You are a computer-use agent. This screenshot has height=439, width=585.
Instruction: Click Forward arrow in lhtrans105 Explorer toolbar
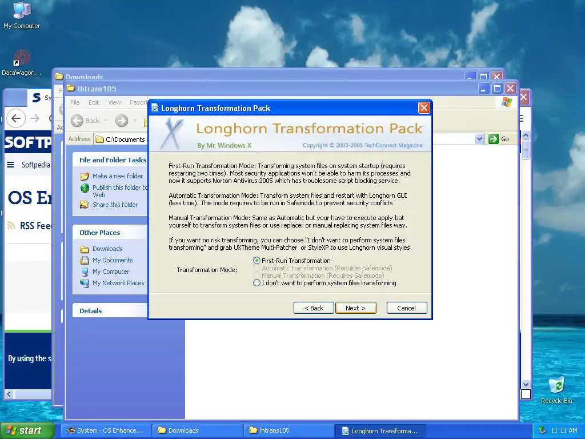[x=122, y=121]
